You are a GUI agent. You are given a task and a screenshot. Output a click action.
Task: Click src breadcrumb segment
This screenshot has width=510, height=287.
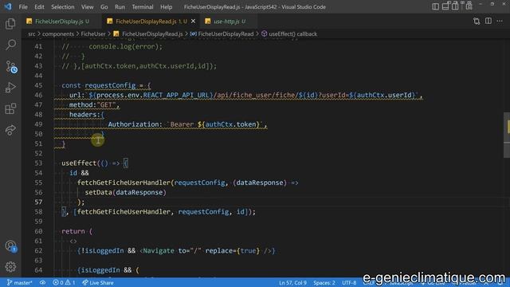coord(32,33)
